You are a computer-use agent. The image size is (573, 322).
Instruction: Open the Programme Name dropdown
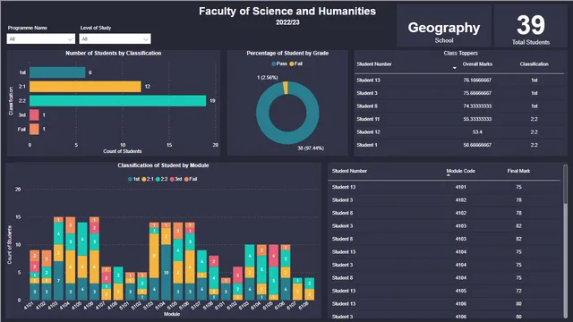click(x=41, y=38)
